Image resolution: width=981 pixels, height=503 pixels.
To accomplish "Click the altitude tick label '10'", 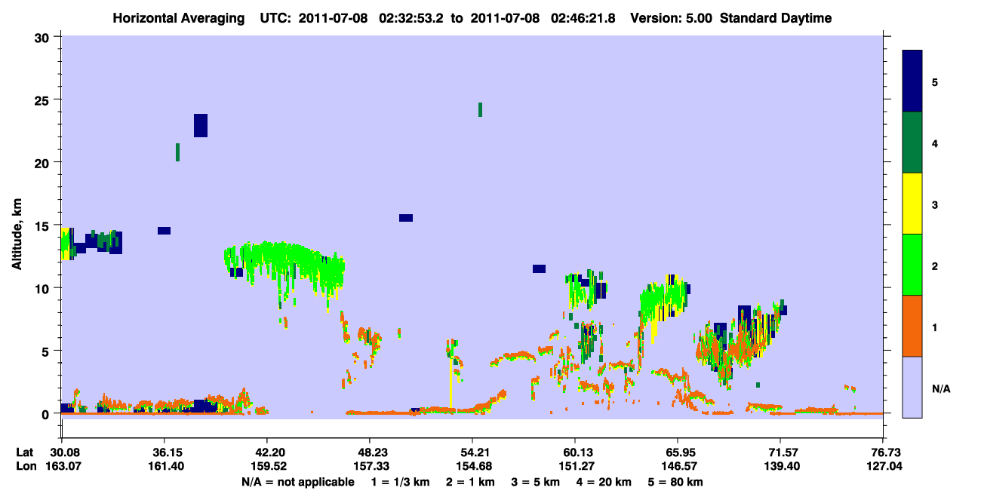I will 43,288.
